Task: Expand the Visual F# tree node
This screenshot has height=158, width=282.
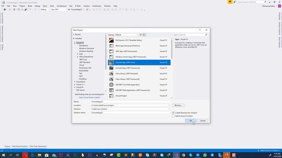Action: click(75, 87)
